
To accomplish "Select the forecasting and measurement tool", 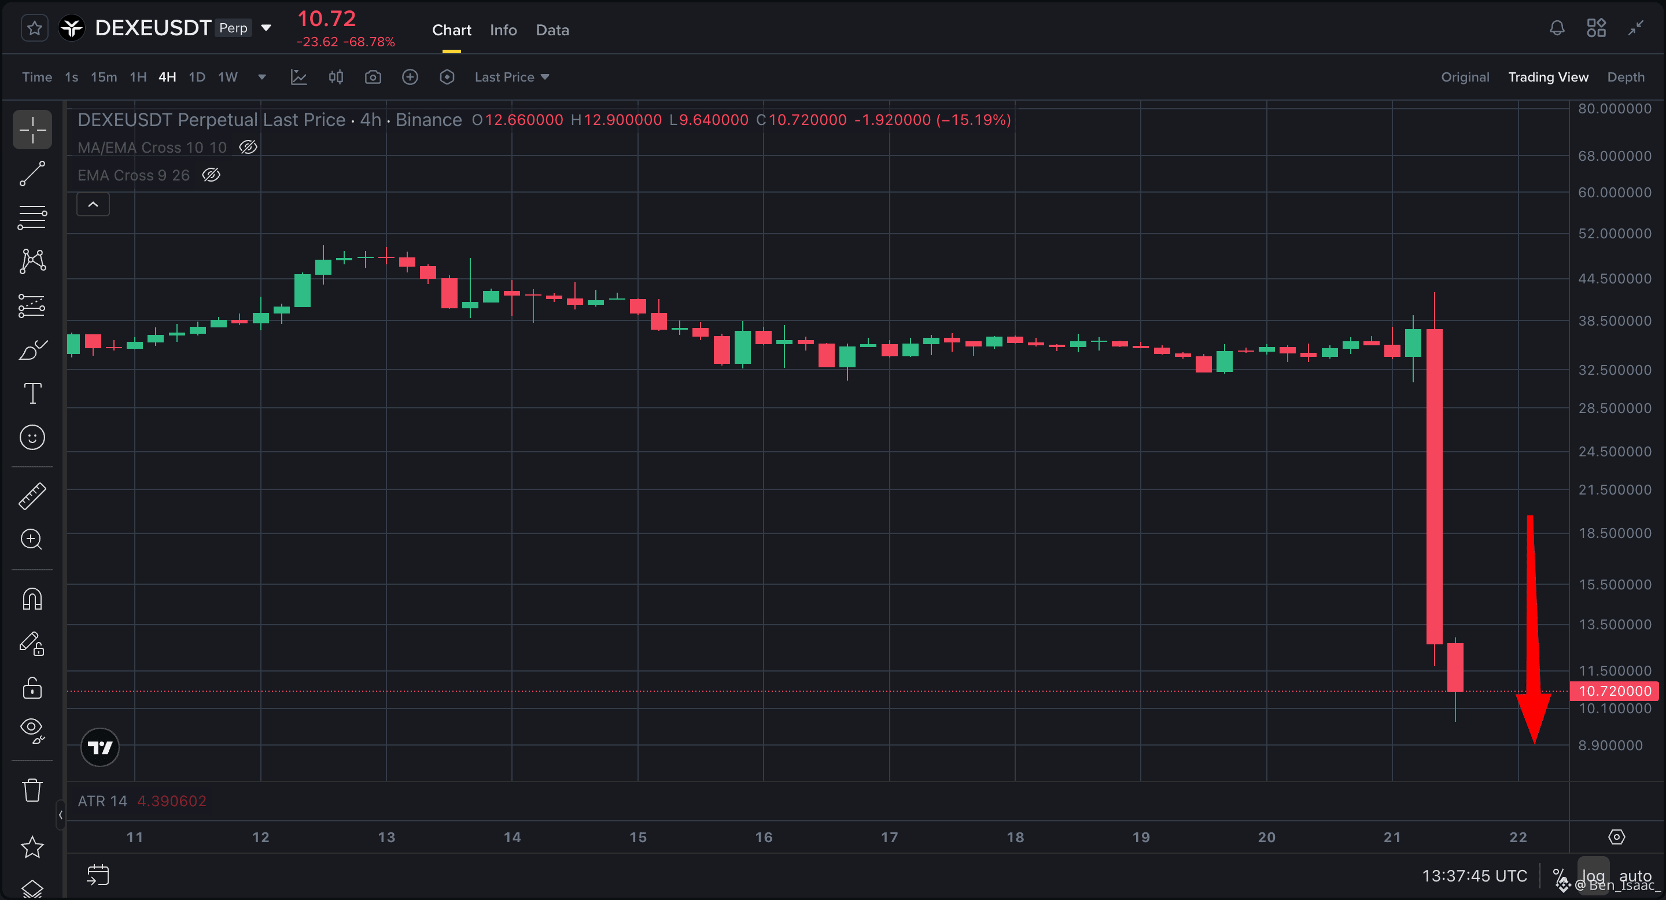I will [x=32, y=305].
